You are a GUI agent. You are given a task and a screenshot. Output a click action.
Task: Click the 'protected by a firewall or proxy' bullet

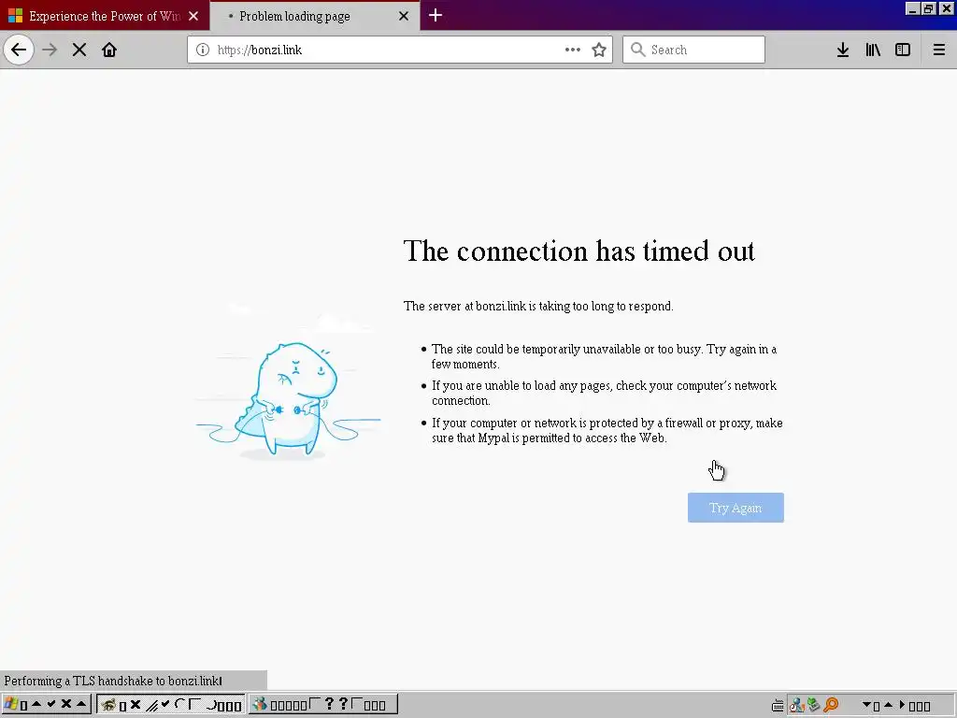tap(607, 430)
